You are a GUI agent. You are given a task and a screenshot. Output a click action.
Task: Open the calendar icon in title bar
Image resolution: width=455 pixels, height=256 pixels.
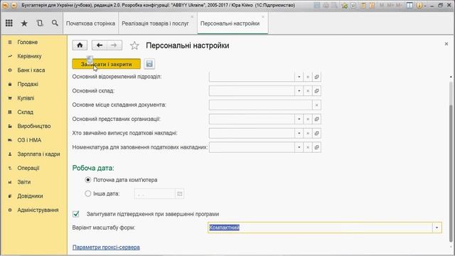click(372, 5)
